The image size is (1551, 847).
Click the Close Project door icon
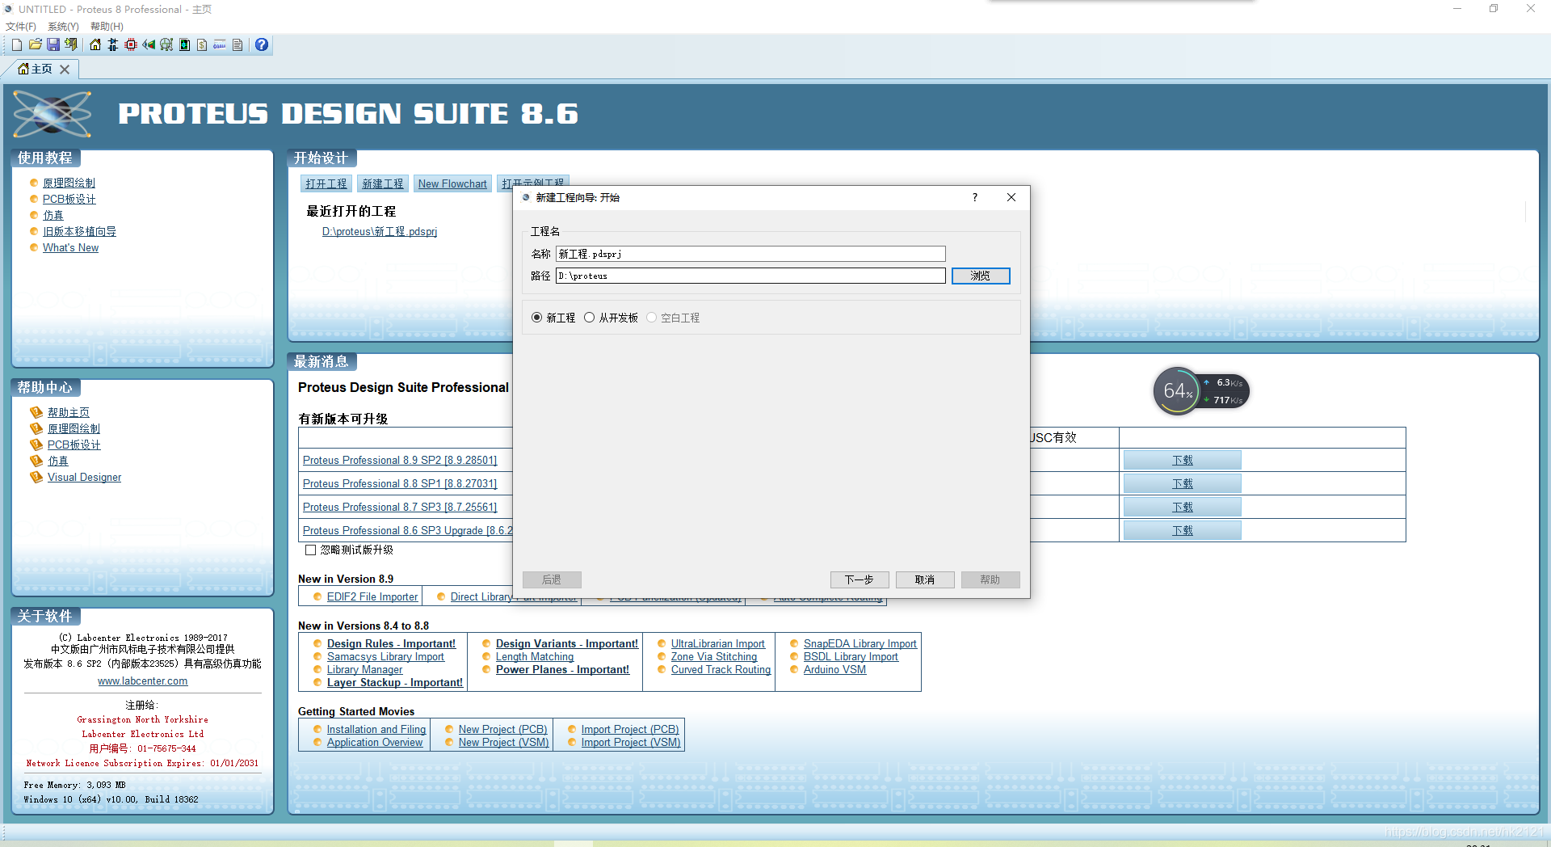(x=71, y=44)
